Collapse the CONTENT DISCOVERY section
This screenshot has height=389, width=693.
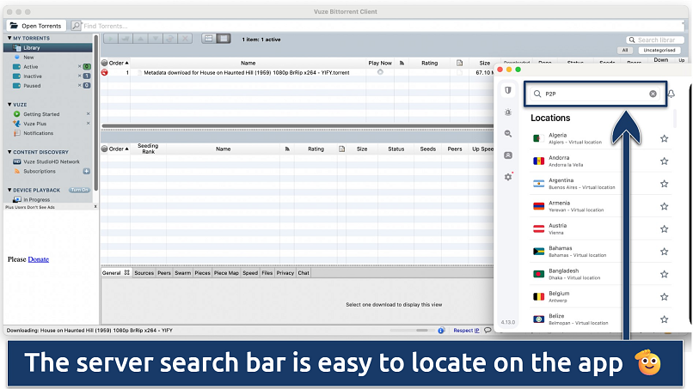tap(9, 152)
